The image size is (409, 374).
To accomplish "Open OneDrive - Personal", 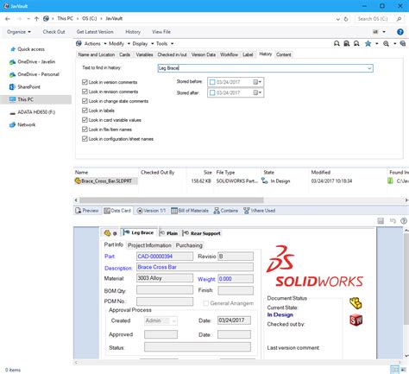I will [x=38, y=74].
